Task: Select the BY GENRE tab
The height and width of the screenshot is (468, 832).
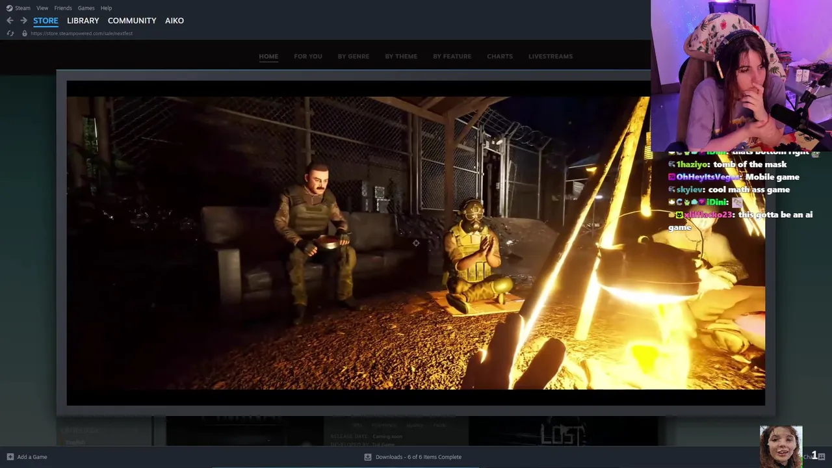Action: [354, 57]
